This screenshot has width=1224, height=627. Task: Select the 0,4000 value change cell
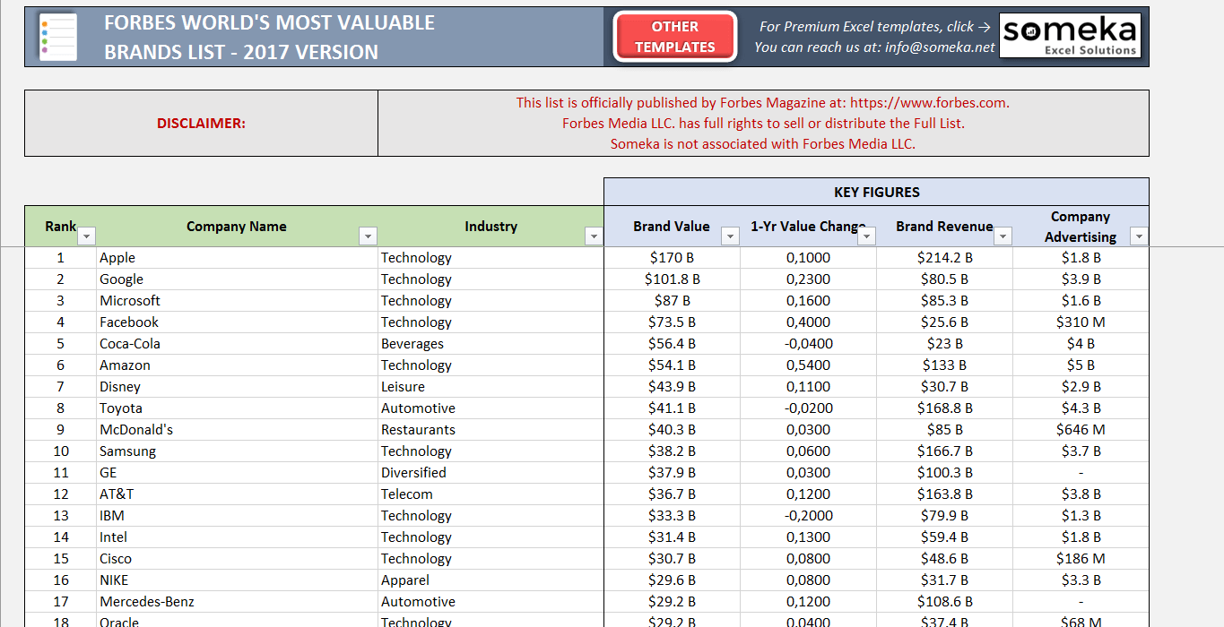[x=808, y=322]
